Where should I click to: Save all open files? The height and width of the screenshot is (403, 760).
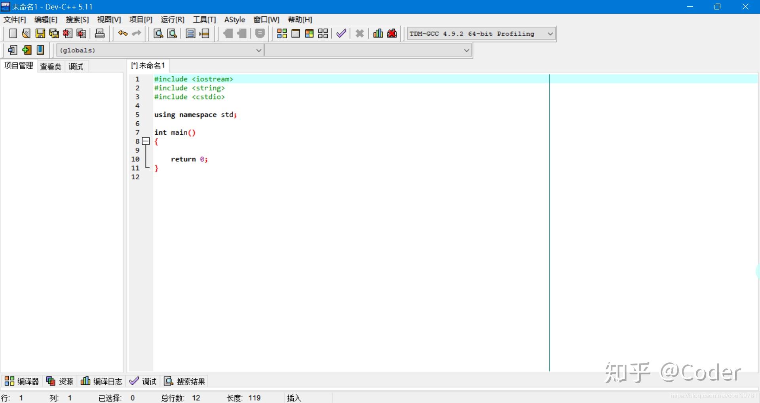(x=54, y=34)
